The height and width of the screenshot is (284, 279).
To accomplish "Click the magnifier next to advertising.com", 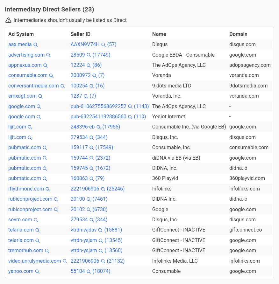I will pyautogui.click(x=48, y=55).
